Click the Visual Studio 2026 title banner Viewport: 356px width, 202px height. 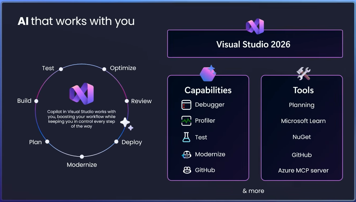tap(255, 44)
